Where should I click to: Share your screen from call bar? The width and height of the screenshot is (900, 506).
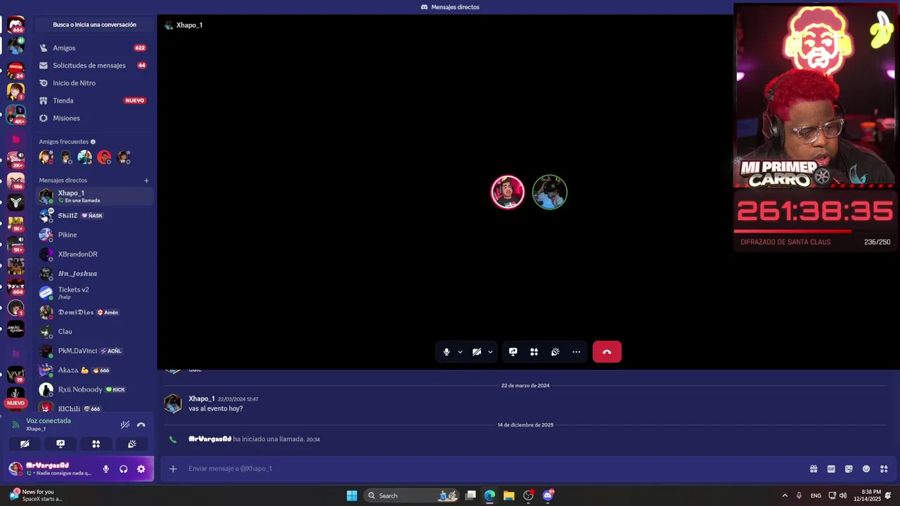pos(513,352)
